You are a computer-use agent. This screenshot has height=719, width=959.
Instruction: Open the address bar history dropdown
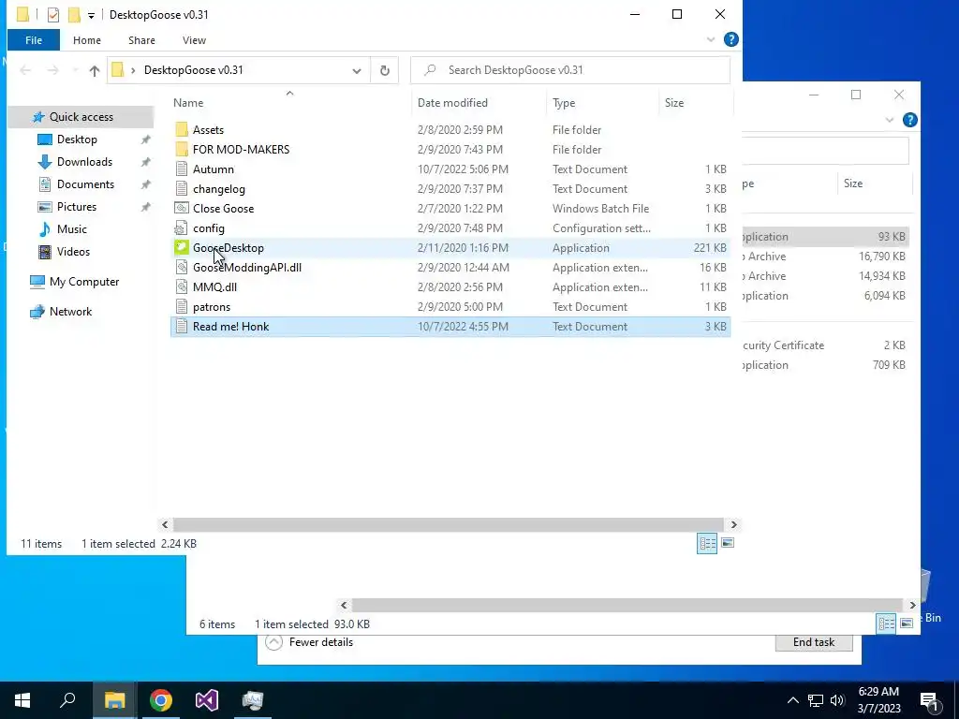pos(357,70)
